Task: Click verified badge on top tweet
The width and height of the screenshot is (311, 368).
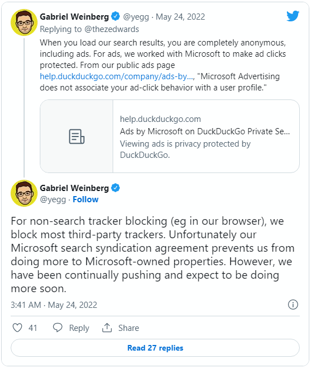Action: click(x=115, y=16)
